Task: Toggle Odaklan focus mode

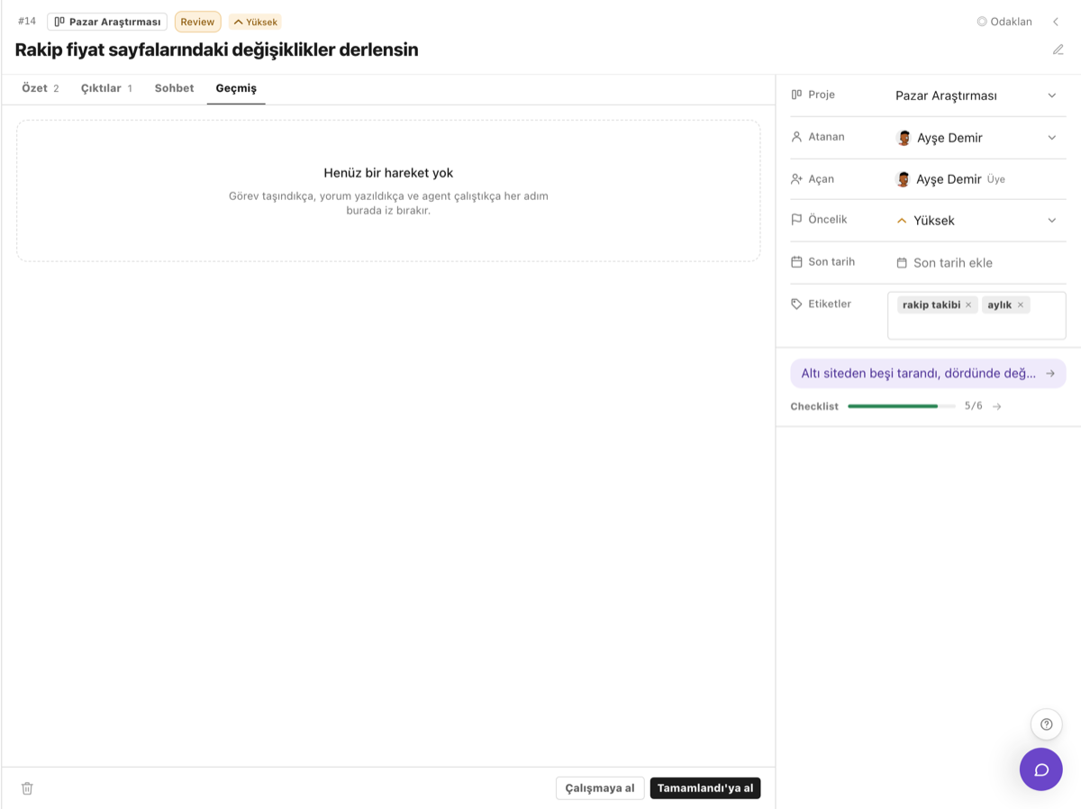Action: [1004, 22]
